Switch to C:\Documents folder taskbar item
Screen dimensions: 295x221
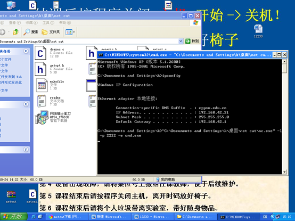pos(195,217)
